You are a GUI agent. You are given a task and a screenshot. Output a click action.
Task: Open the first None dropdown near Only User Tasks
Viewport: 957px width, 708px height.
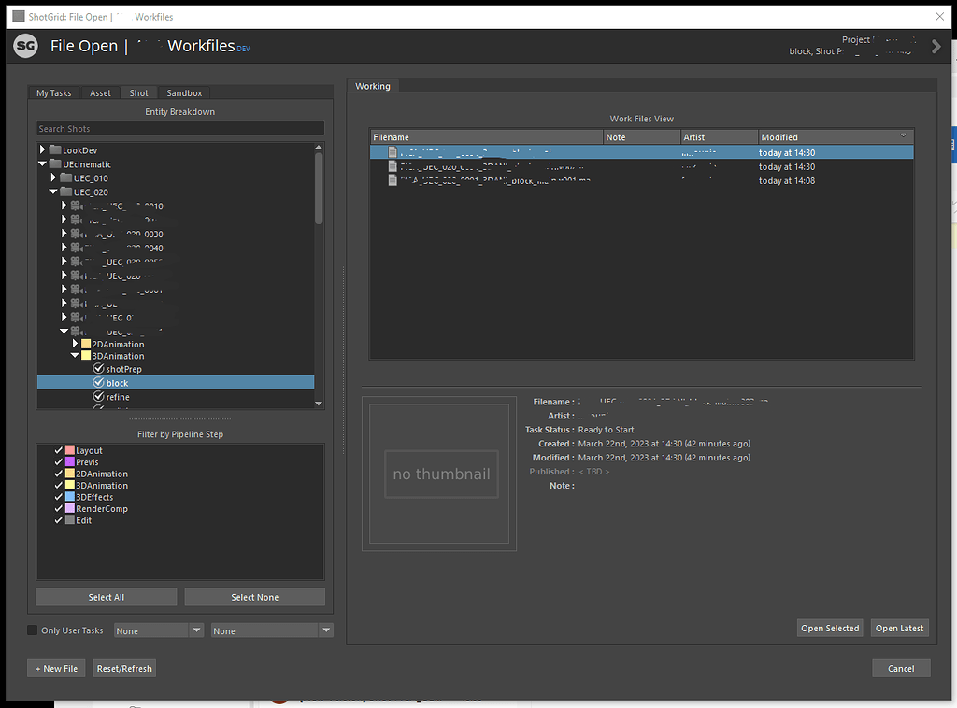(x=158, y=630)
